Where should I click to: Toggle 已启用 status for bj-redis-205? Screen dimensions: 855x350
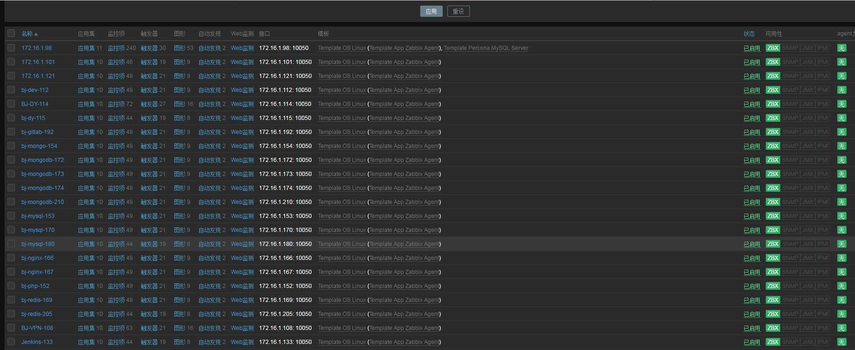coord(752,314)
